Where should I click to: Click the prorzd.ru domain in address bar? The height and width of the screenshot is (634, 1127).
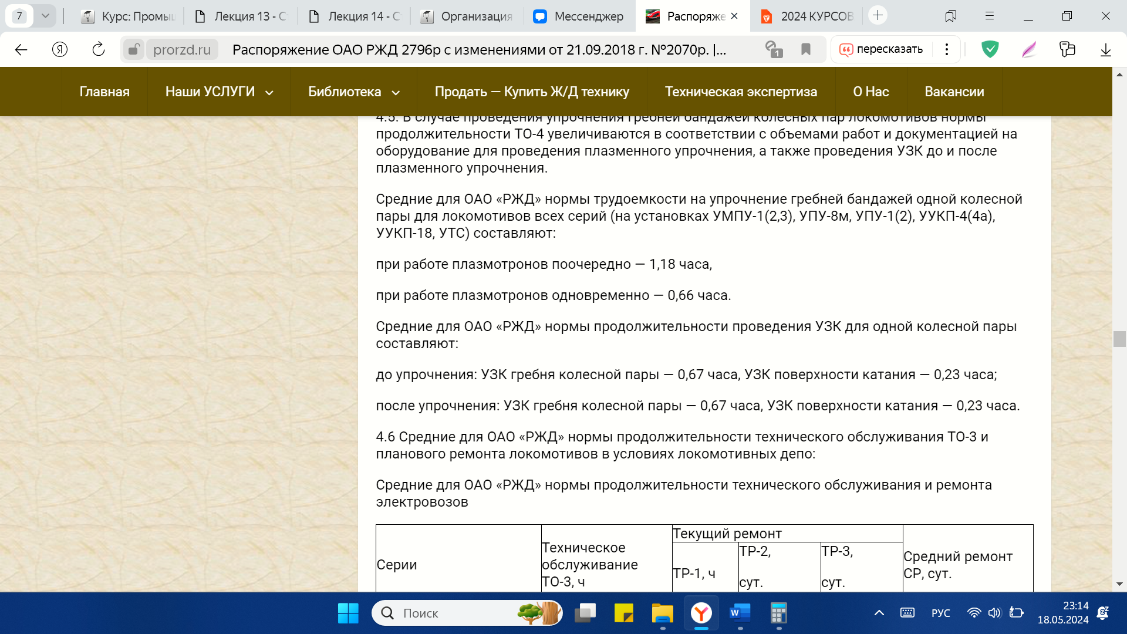click(x=182, y=50)
